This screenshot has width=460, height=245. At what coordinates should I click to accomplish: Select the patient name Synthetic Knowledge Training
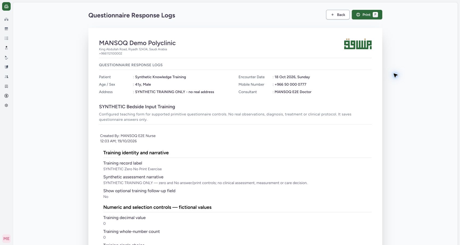[161, 77]
